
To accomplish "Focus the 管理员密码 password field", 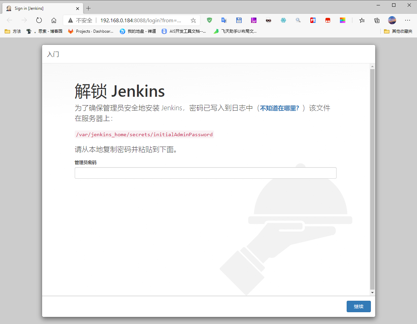I will coord(206,173).
